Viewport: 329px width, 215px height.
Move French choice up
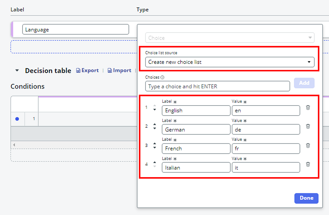(x=155, y=143)
